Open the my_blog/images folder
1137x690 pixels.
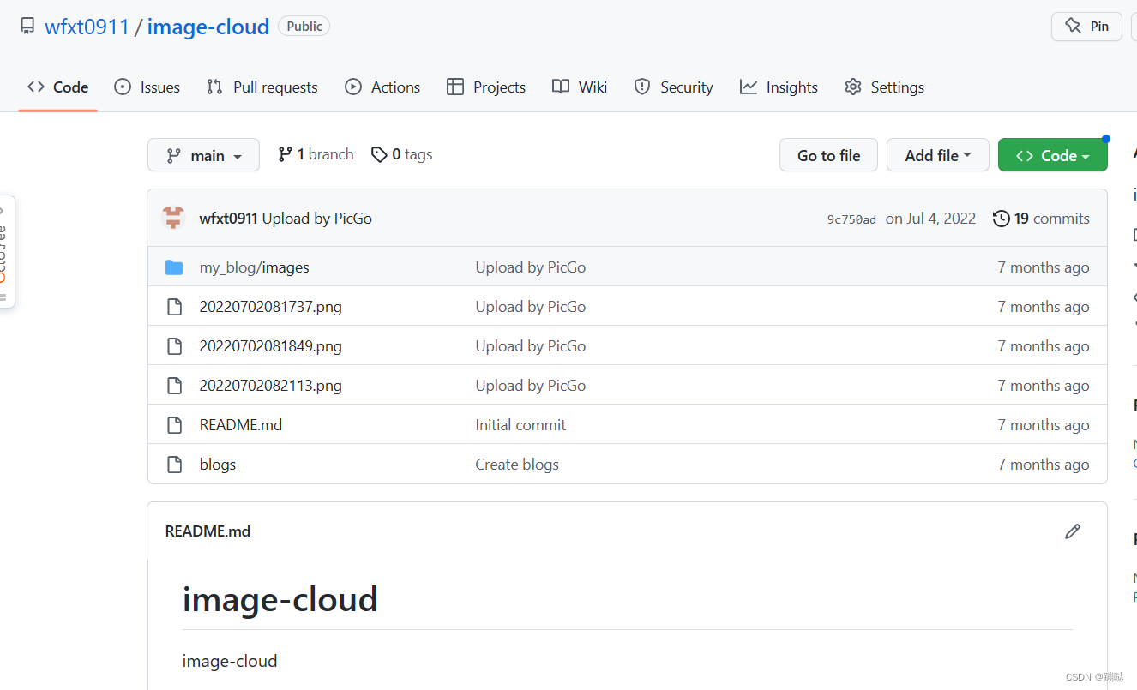click(254, 267)
